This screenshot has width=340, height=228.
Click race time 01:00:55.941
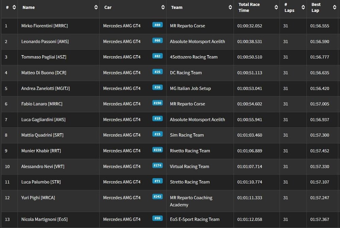pos(250,120)
